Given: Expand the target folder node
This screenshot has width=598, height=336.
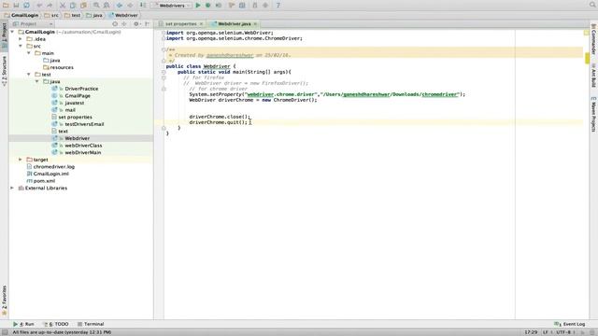Looking at the screenshot, I should pos(21,160).
